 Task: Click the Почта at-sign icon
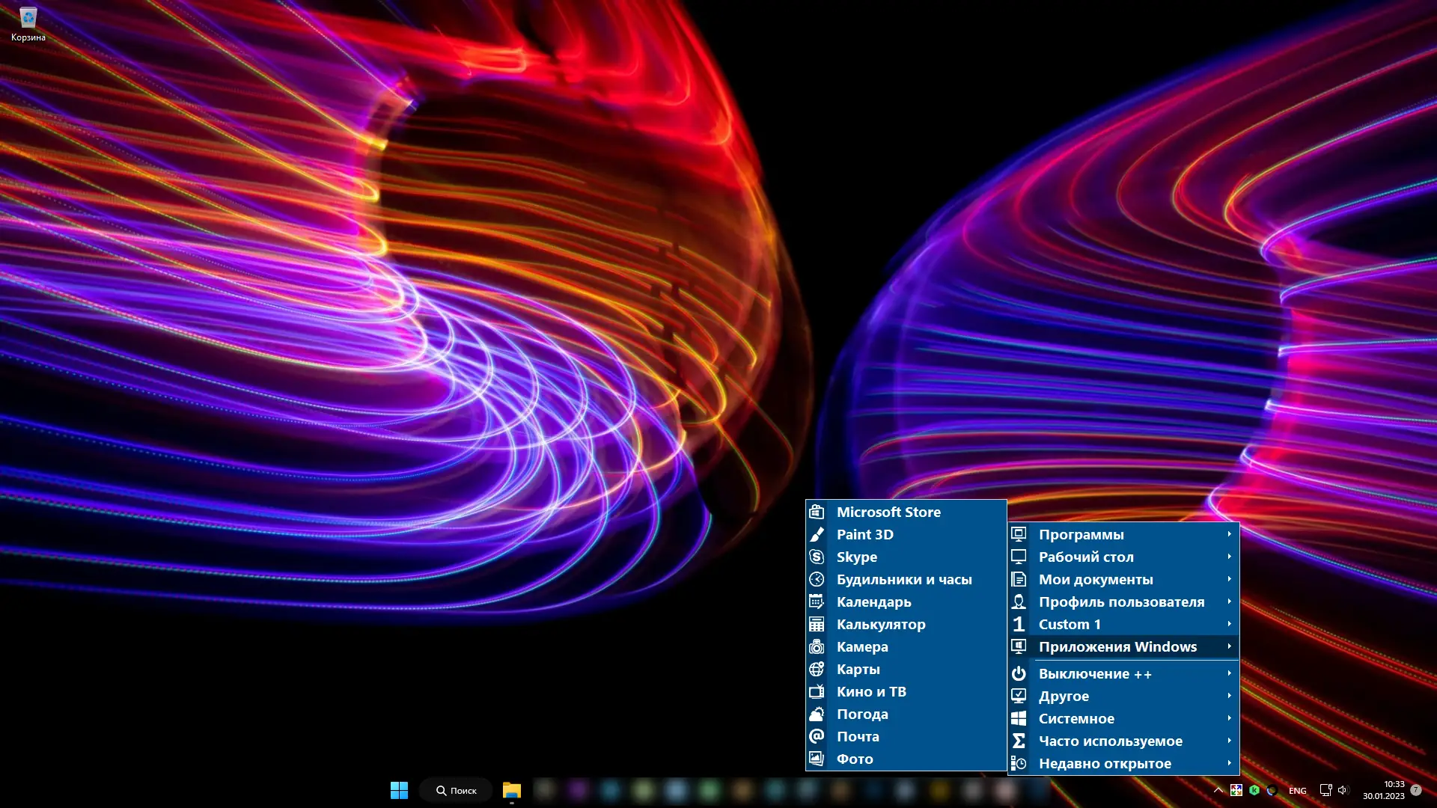click(817, 736)
